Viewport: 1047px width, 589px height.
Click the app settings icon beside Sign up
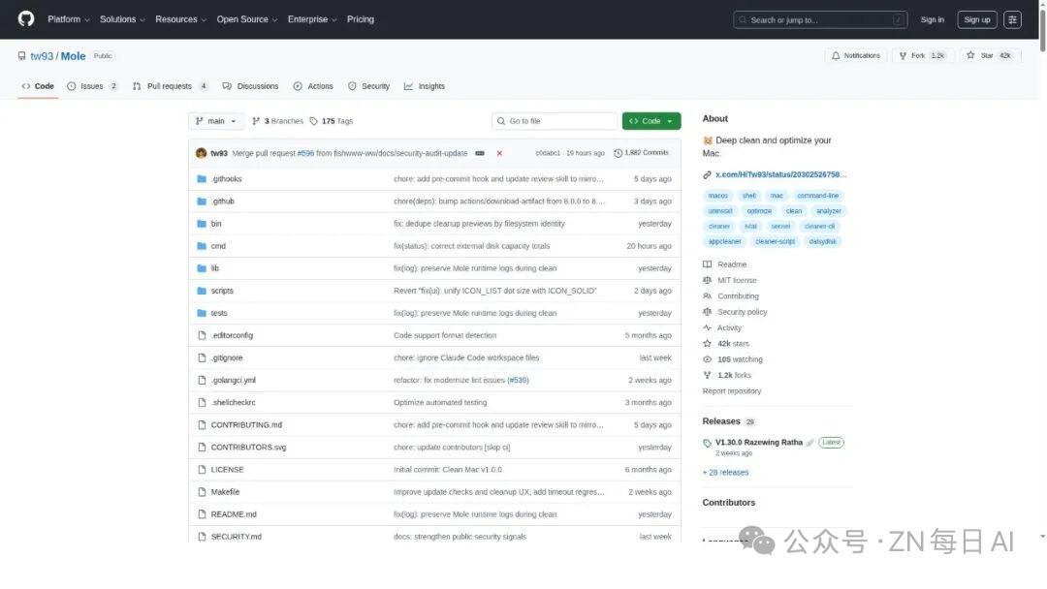(1012, 19)
